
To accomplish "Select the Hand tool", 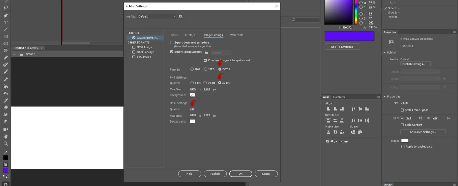I will 6,136.
